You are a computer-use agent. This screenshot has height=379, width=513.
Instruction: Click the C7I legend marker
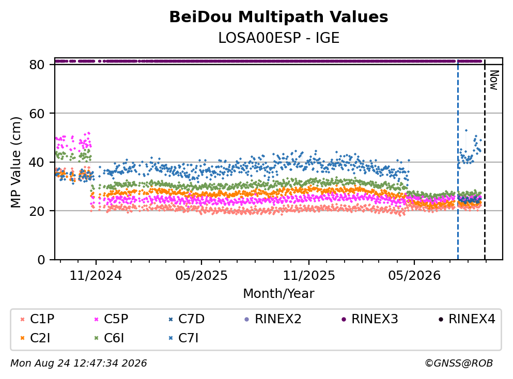[171, 338]
